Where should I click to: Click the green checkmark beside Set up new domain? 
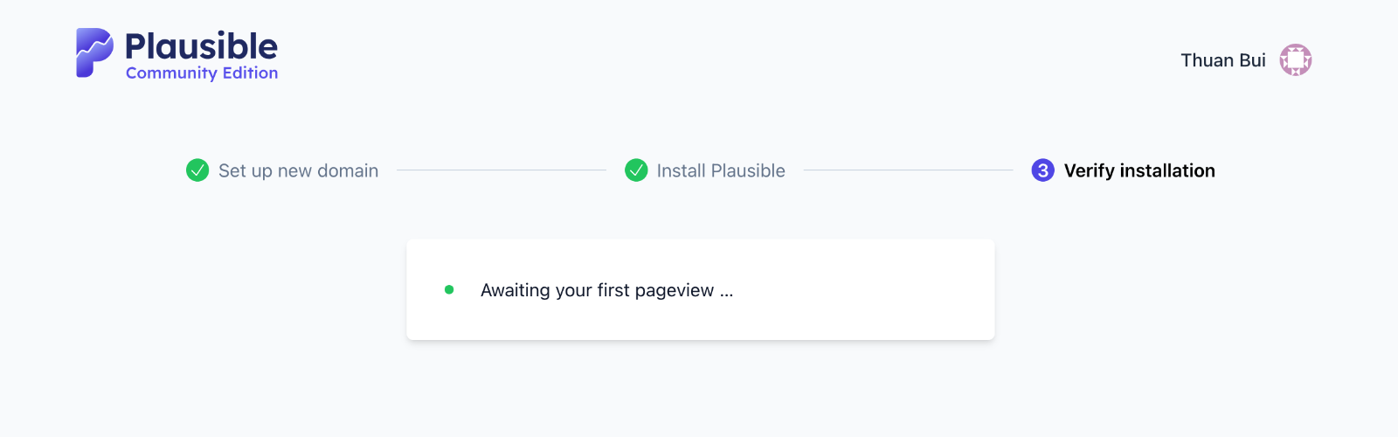(x=197, y=170)
